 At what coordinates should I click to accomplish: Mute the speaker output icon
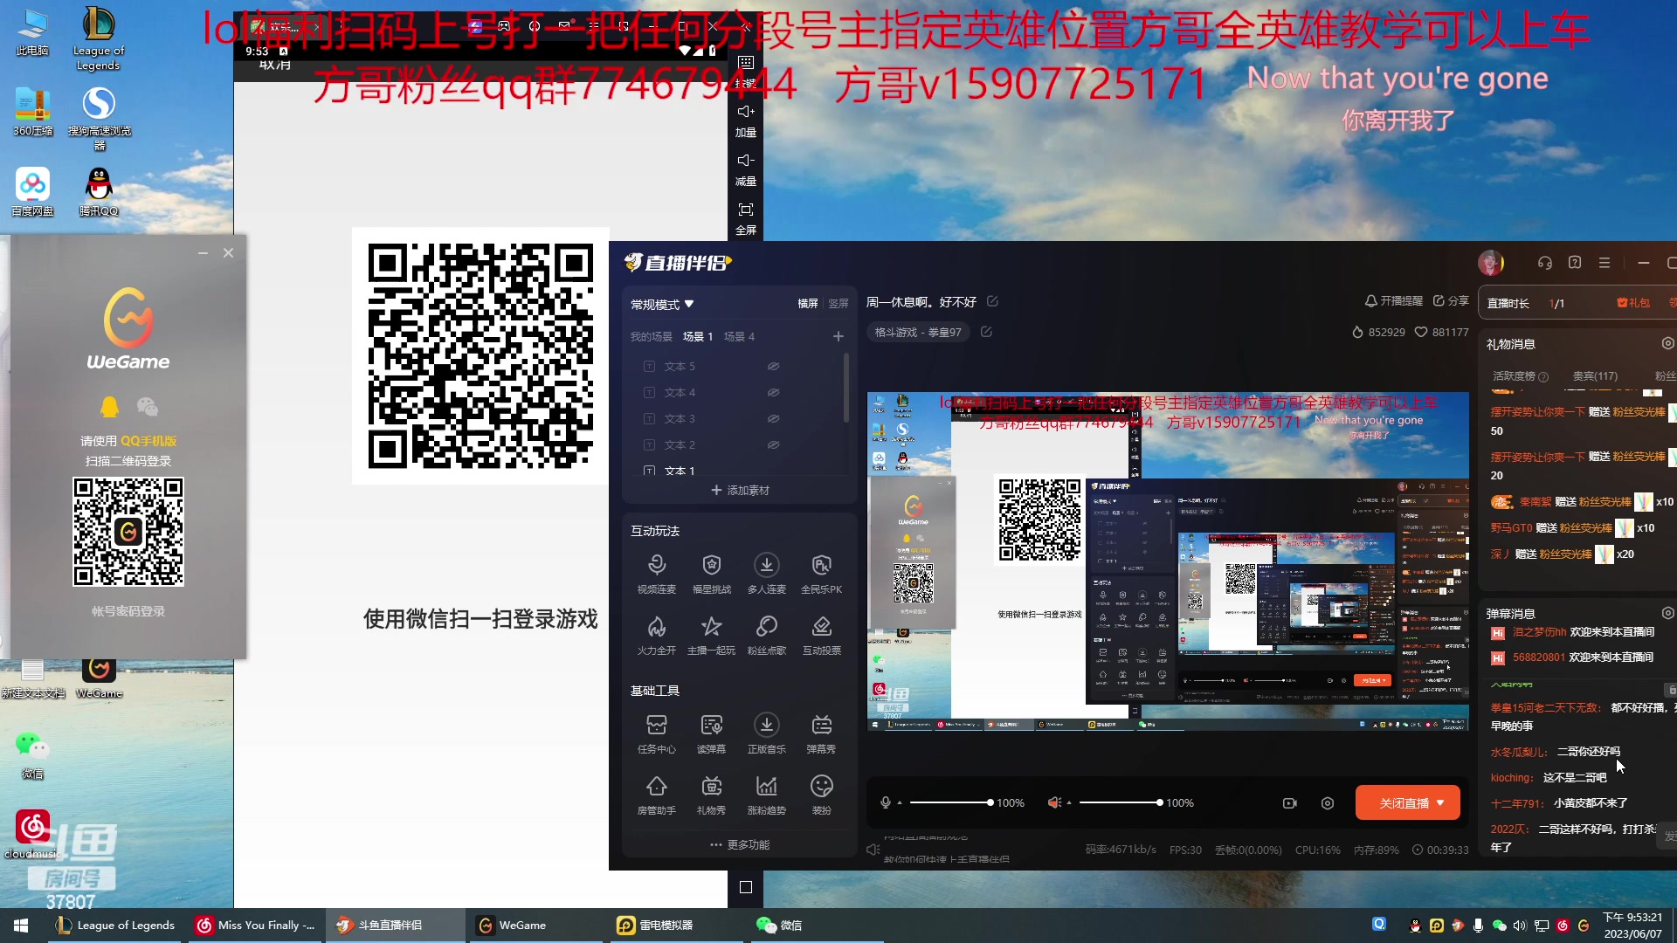click(1054, 802)
